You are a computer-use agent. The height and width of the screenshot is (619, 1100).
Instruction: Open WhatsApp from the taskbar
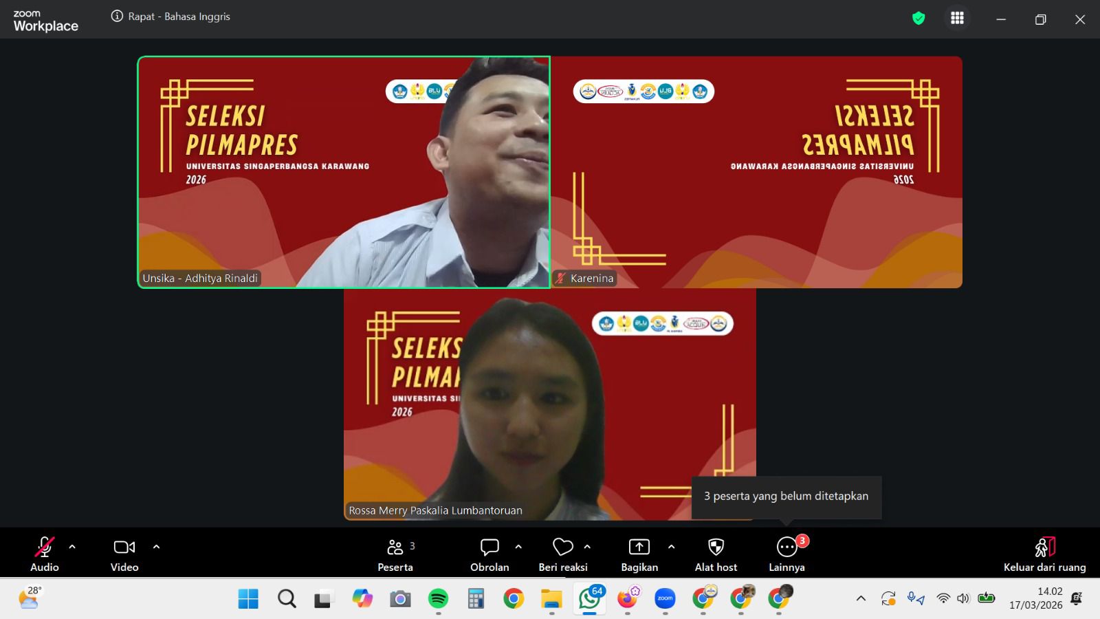pos(589,599)
